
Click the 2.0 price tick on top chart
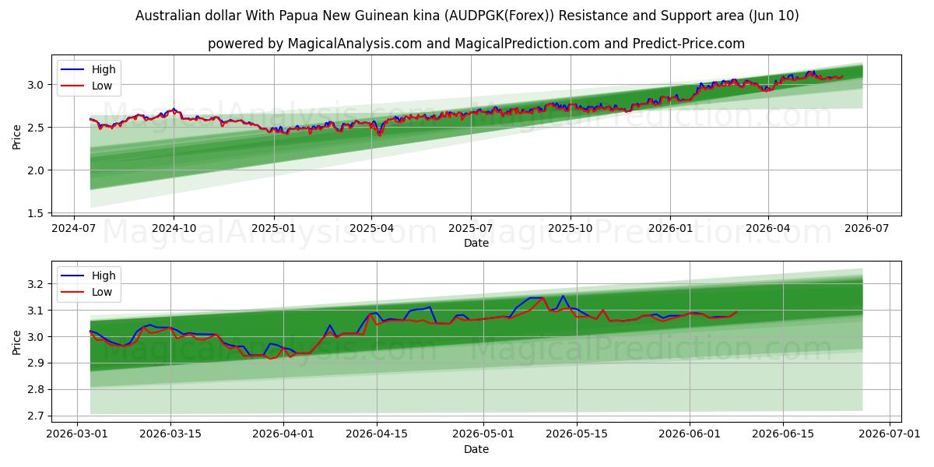pos(37,170)
